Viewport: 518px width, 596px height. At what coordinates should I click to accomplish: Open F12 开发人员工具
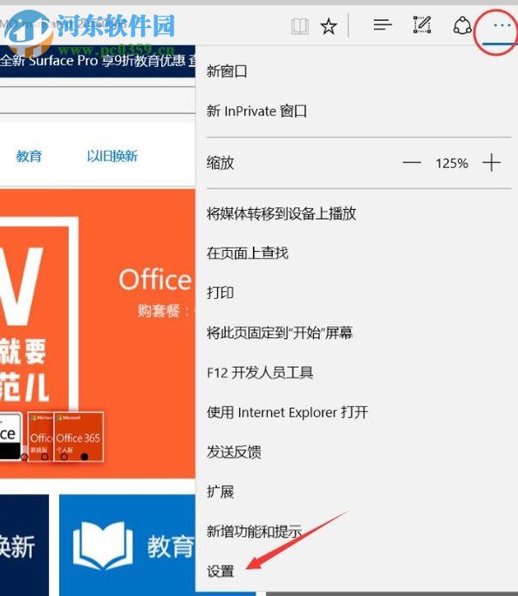260,373
